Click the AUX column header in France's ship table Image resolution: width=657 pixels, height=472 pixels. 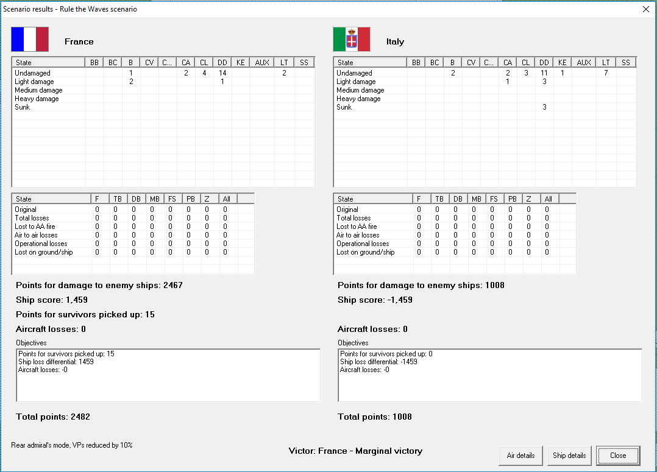[262, 63]
